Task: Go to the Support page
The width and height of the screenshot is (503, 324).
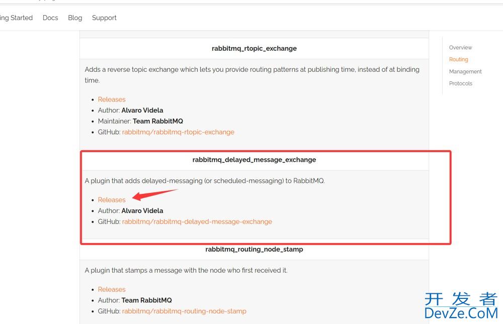Action: (x=104, y=18)
